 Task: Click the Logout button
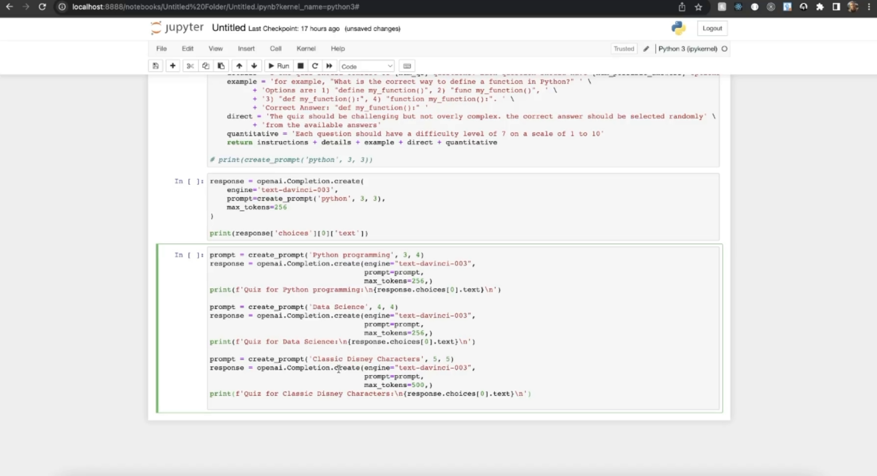pos(712,28)
